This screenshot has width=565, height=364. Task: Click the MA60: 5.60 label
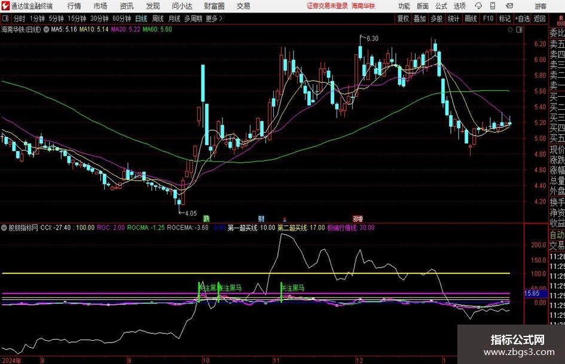click(x=157, y=29)
